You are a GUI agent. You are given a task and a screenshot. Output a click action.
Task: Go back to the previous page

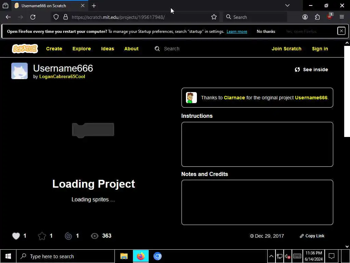click(x=8, y=17)
